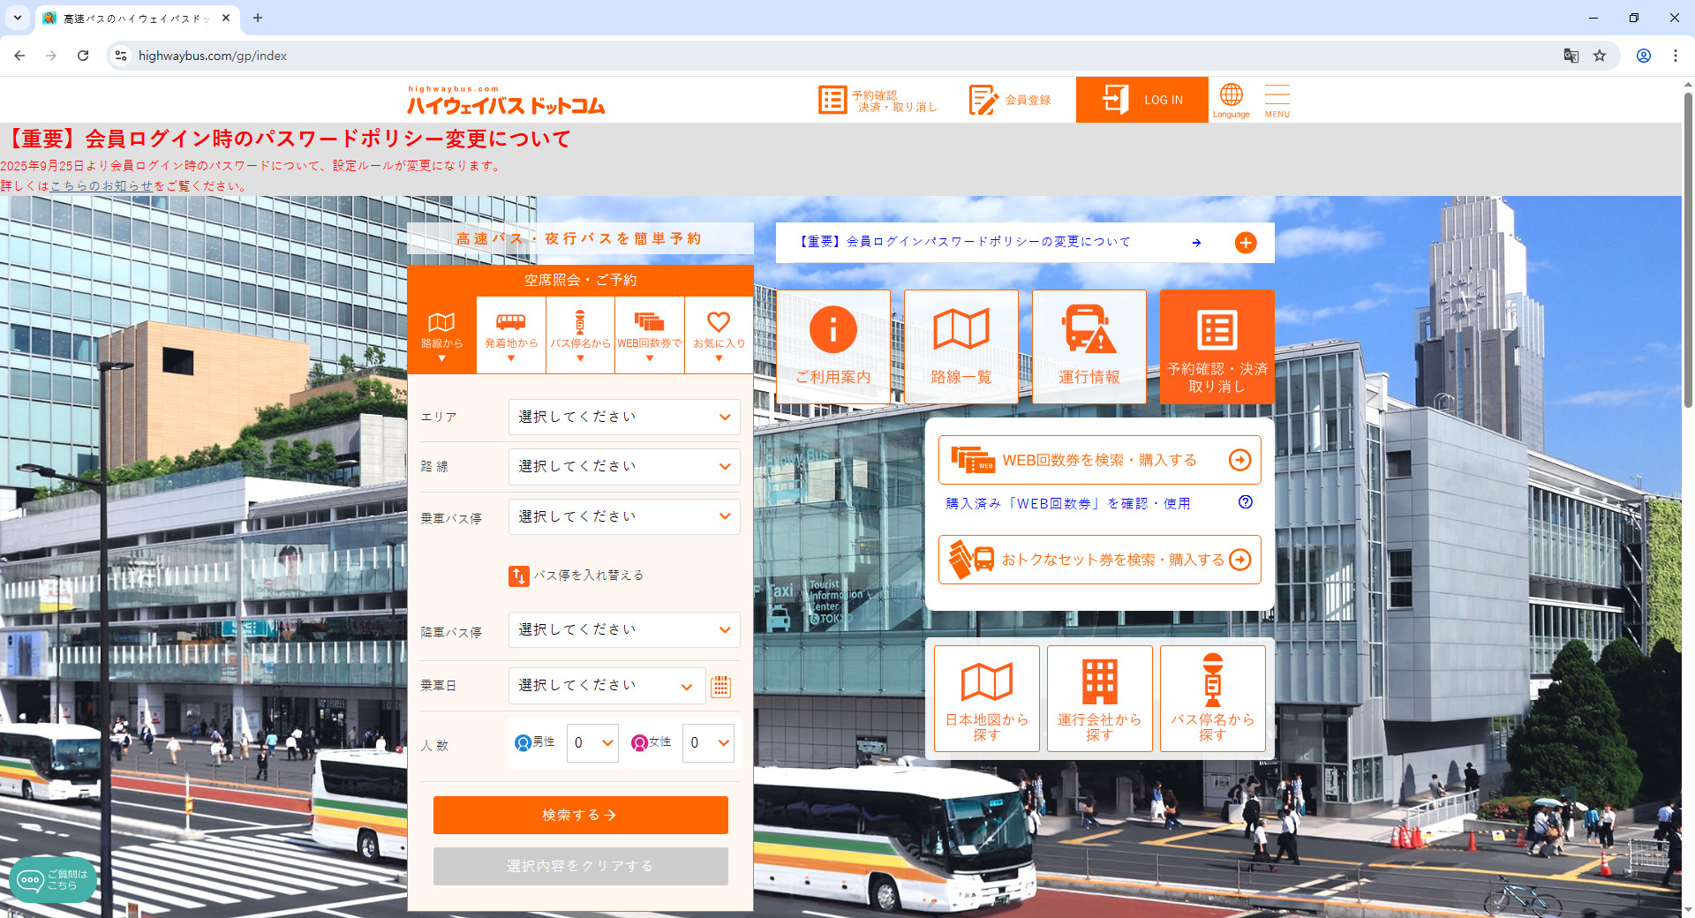Open the 乗車バス停 dropdown
This screenshot has width=1695, height=918.
(x=624, y=516)
